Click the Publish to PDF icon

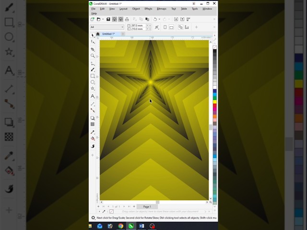189,19
